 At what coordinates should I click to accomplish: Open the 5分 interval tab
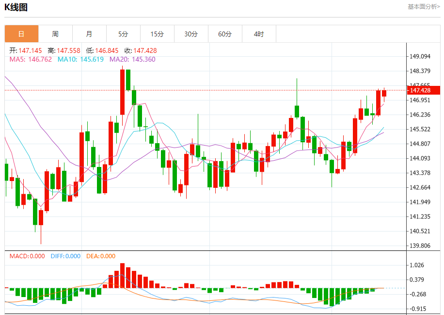coord(123,34)
